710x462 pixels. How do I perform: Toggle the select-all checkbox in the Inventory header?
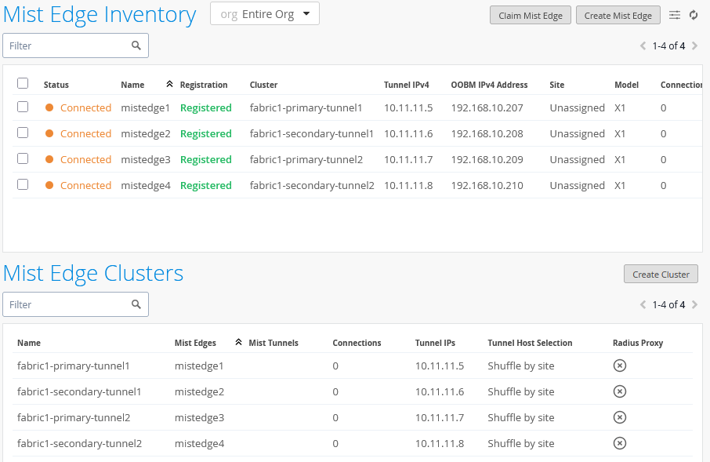tap(23, 83)
